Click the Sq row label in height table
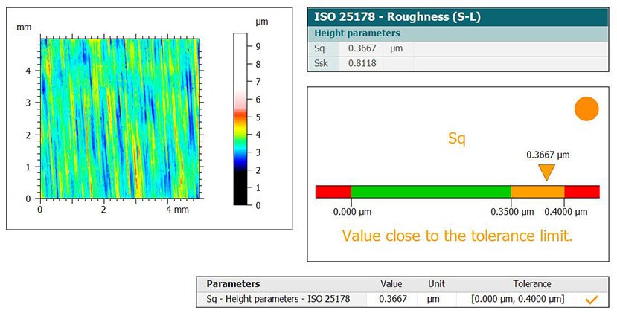617x316 pixels. click(319, 49)
